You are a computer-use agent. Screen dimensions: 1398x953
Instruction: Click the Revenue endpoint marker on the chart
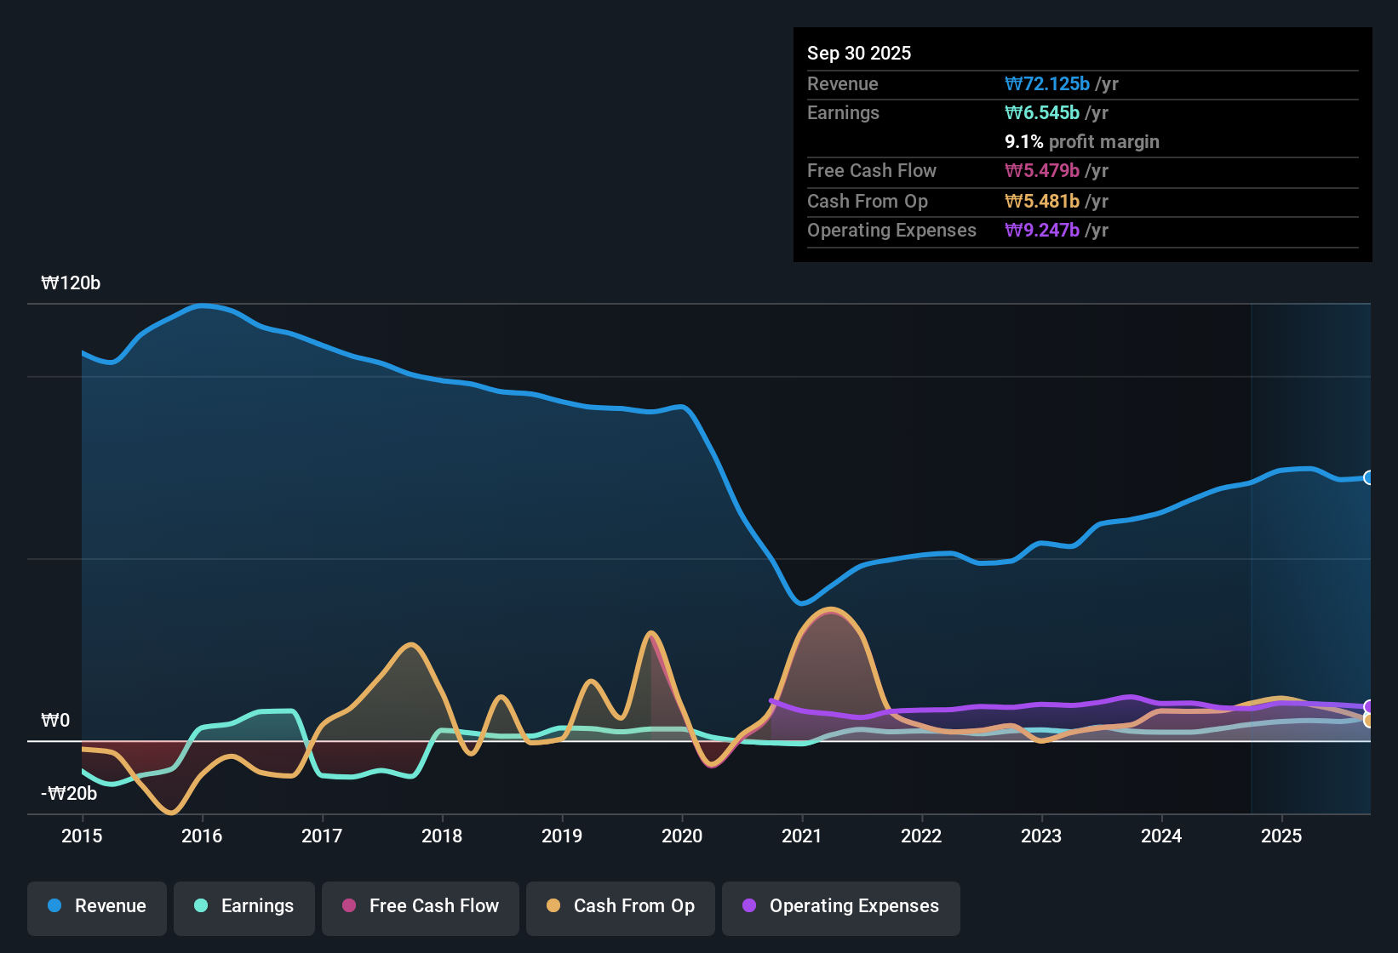(x=1371, y=478)
